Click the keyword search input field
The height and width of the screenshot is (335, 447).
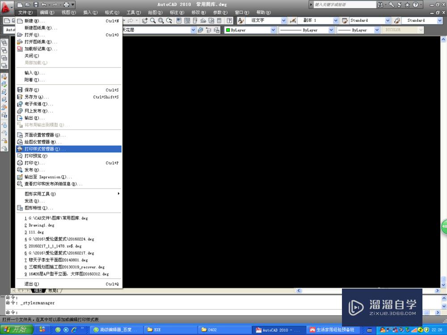[x=345, y=4]
